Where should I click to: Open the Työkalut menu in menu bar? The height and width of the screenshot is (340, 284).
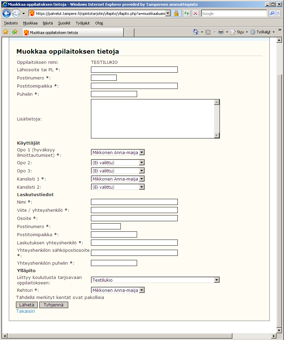(x=82, y=23)
